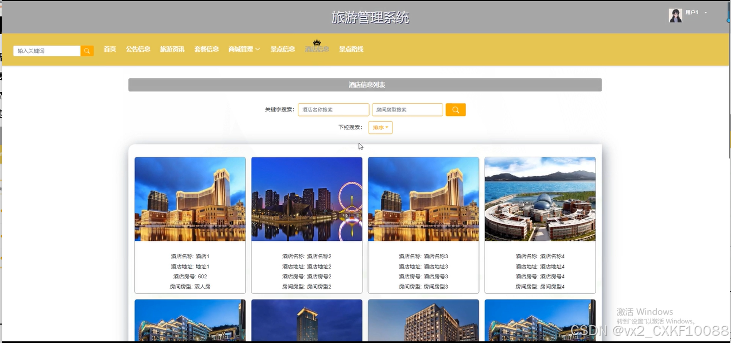Image resolution: width=731 pixels, height=343 pixels.
Task: Open 公告信息 navigation item
Action: [x=138, y=49]
